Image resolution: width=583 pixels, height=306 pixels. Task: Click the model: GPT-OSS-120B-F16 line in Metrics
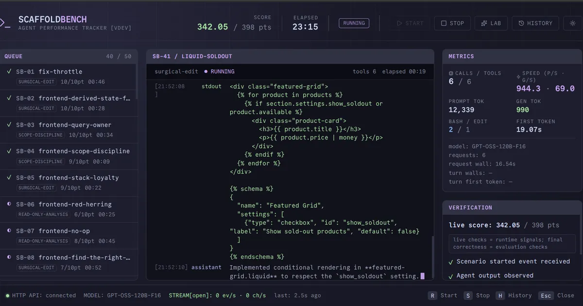pos(487,146)
